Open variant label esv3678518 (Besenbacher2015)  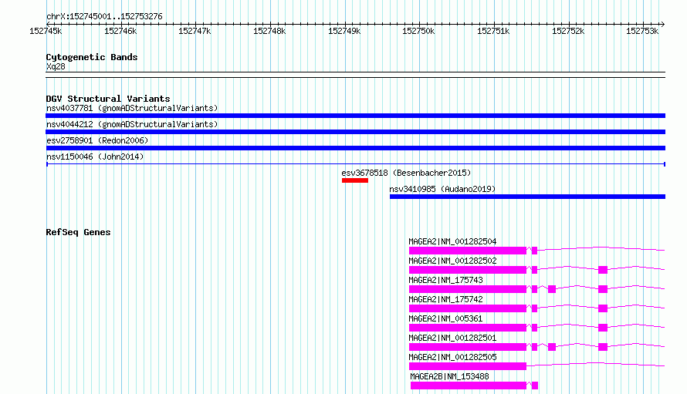point(406,173)
